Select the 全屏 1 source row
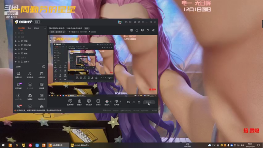The height and width of the screenshot is (148, 263). [x=30, y=62]
